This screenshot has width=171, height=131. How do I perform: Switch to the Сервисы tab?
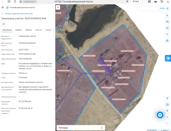tap(18, 30)
